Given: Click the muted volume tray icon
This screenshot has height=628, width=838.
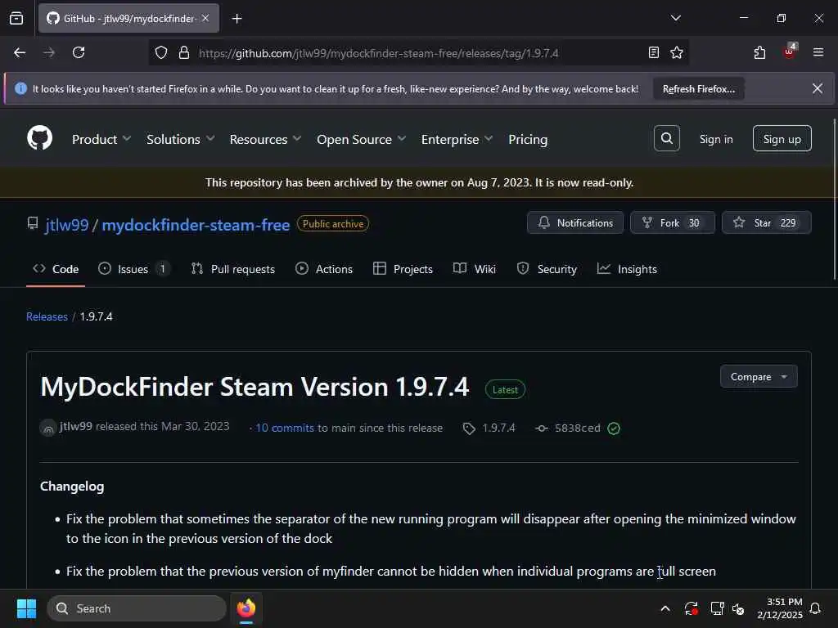Looking at the screenshot, I should click(x=738, y=608).
